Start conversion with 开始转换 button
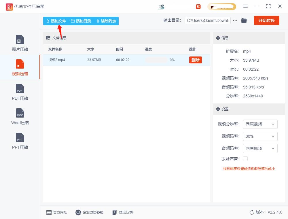The image size is (288, 219). click(266, 20)
